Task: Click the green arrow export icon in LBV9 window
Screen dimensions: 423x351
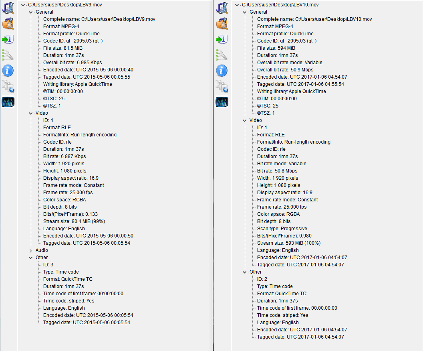Action: [x=8, y=39]
